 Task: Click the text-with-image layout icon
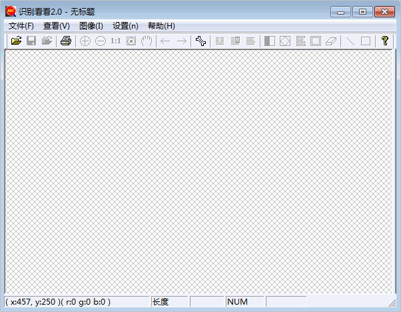pyautogui.click(x=235, y=41)
